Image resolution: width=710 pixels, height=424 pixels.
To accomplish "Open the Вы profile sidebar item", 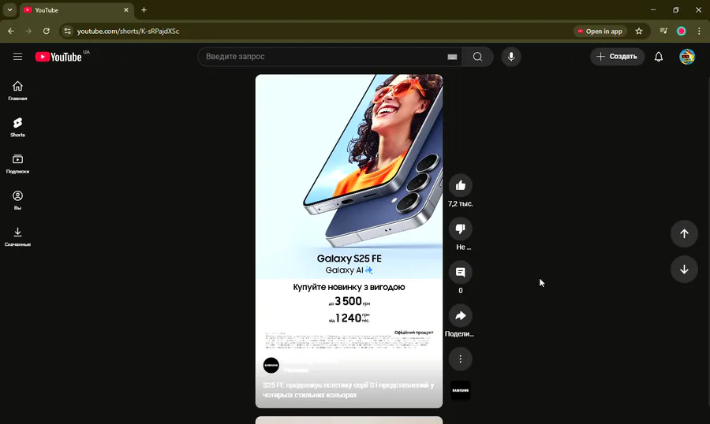I will (17, 200).
